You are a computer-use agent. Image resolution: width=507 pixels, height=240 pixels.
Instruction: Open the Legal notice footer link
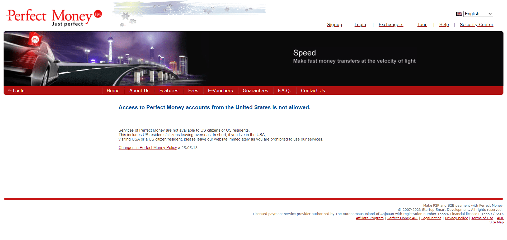click(x=431, y=218)
